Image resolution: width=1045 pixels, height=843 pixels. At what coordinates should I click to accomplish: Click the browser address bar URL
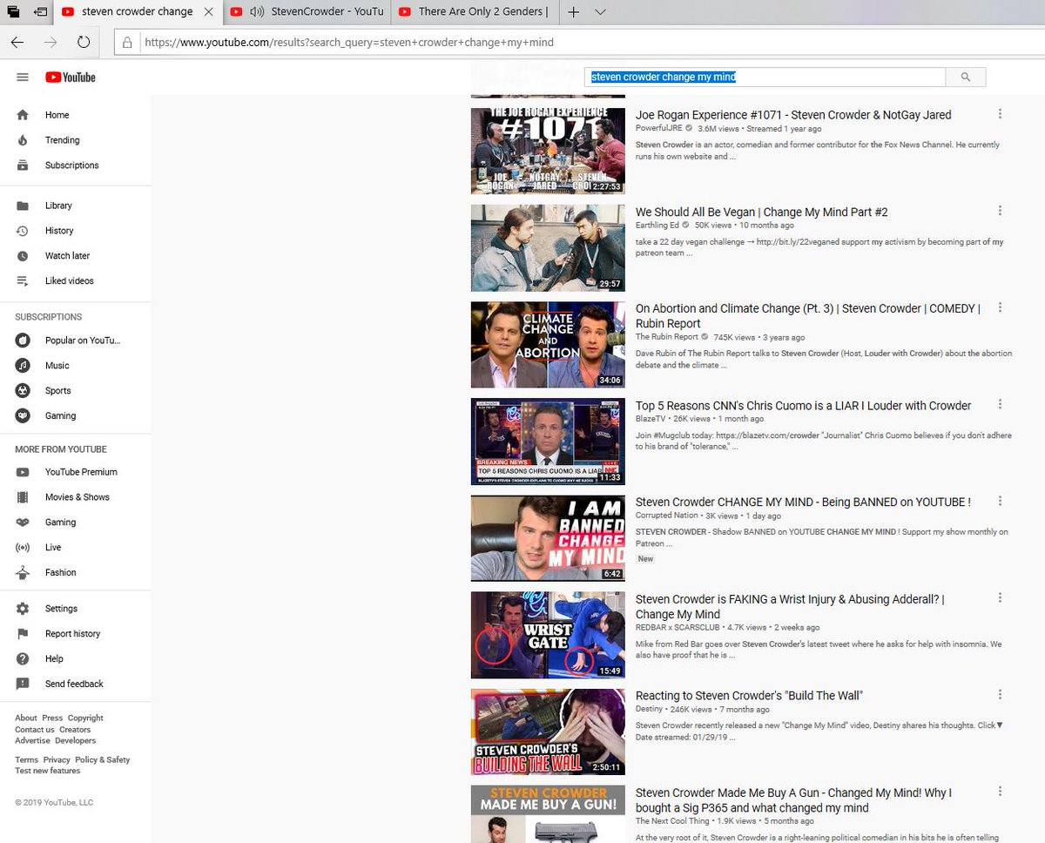click(x=348, y=42)
